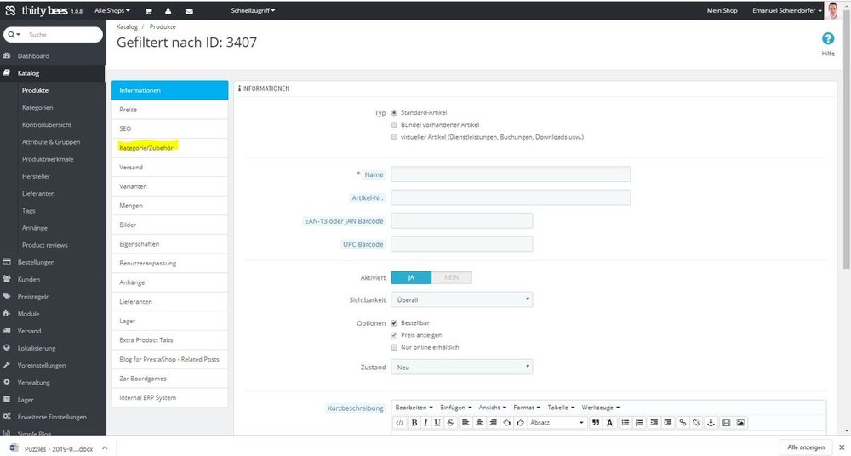The width and height of the screenshot is (851, 456).
Task: Expand the Schnellzugriff menu
Action: (253, 11)
